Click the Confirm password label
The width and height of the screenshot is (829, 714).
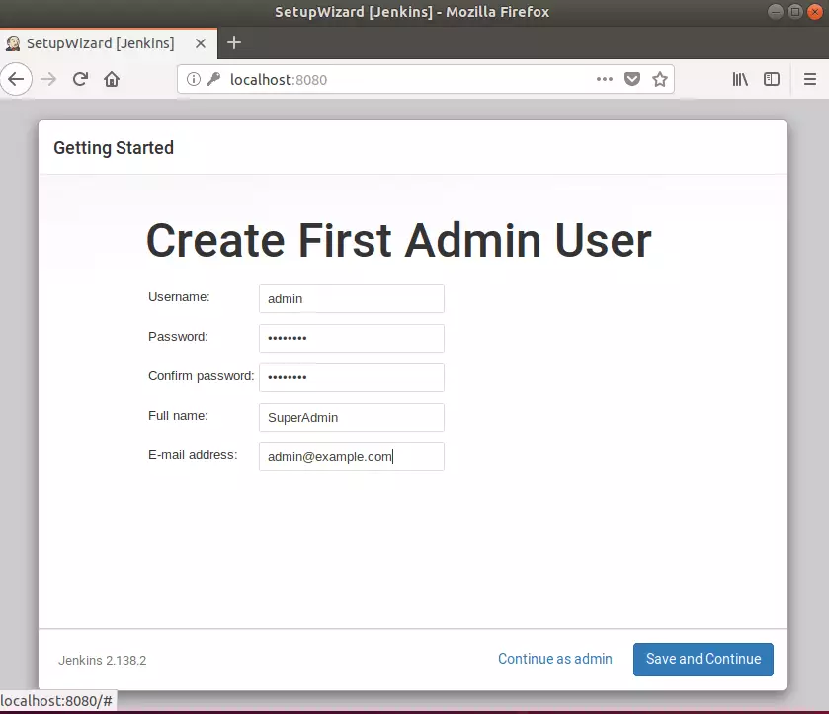201,376
